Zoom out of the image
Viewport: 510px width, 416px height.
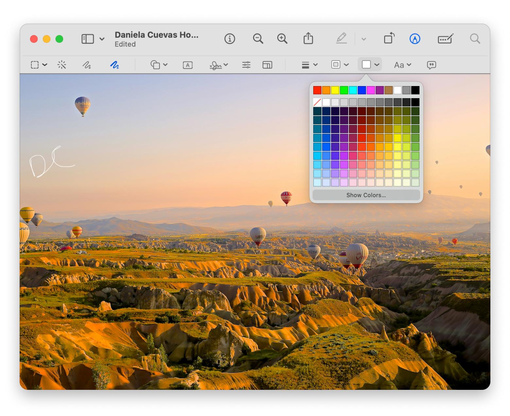point(258,39)
